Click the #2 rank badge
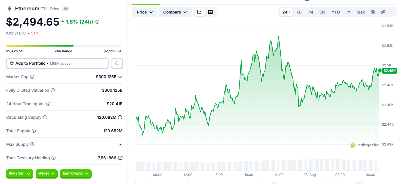The image size is (401, 184). click(x=65, y=9)
